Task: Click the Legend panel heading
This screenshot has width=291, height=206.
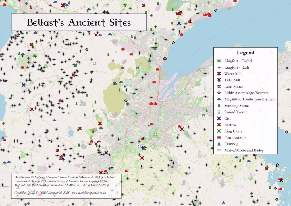Action: pos(246,52)
